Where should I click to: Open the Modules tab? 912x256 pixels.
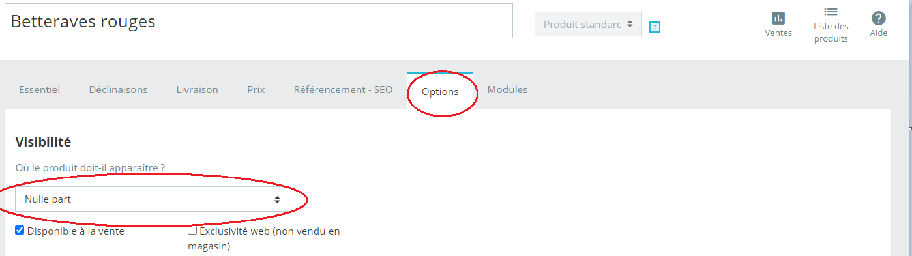pos(508,90)
